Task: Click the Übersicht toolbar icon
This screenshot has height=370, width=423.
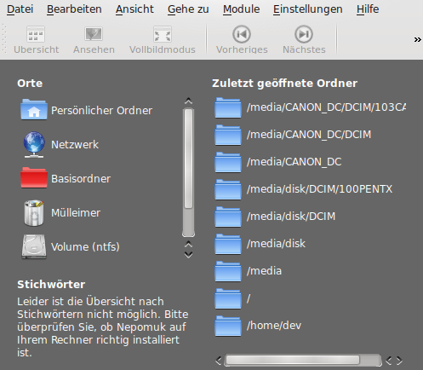Action: tap(36, 34)
